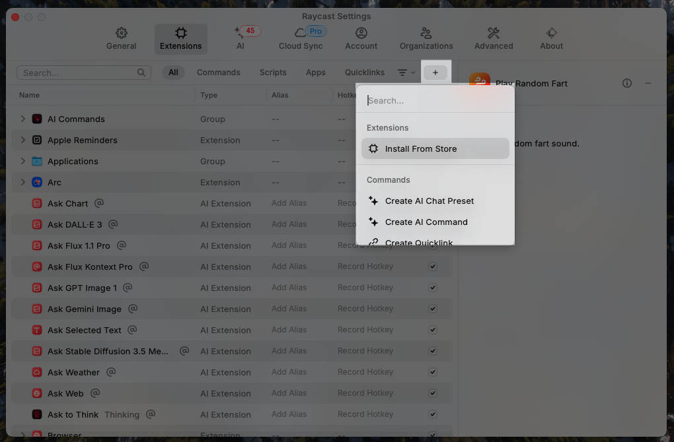Expand the Apple Reminders extension
The height and width of the screenshot is (442, 674).
[x=22, y=140]
